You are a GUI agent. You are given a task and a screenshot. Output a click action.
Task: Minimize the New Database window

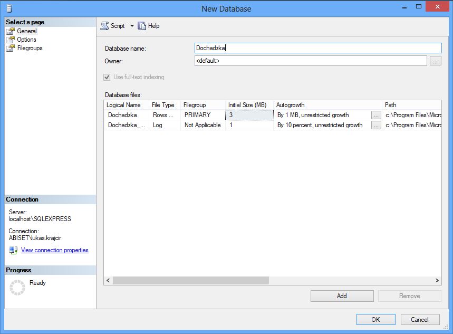404,7
